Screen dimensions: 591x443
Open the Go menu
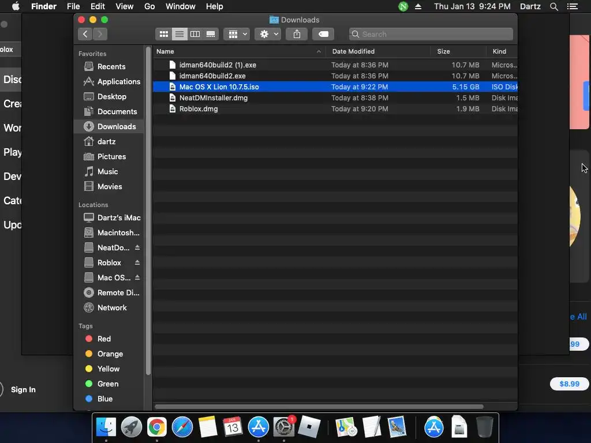(149, 6)
